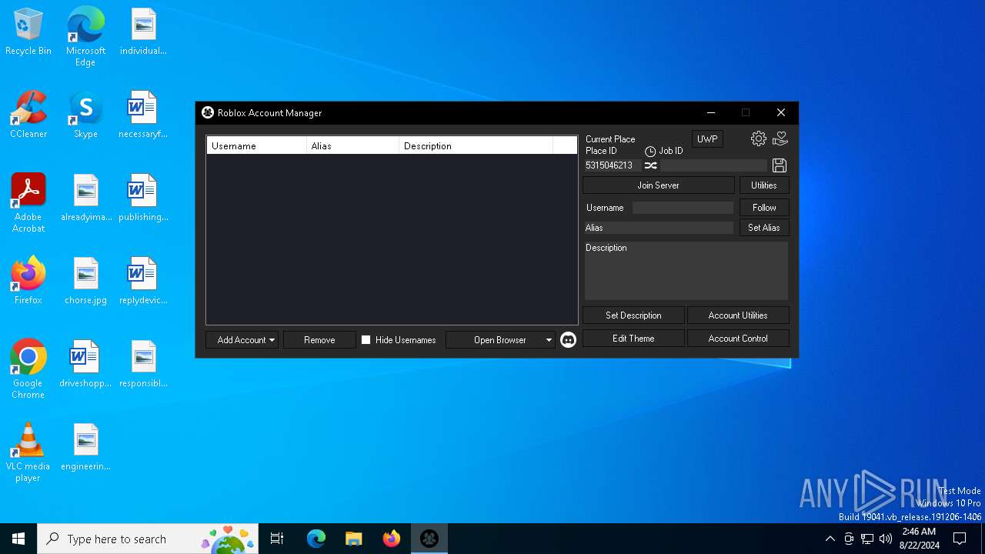Open Recycle Bin desktop icon
The width and height of the screenshot is (985, 554).
[x=28, y=33]
